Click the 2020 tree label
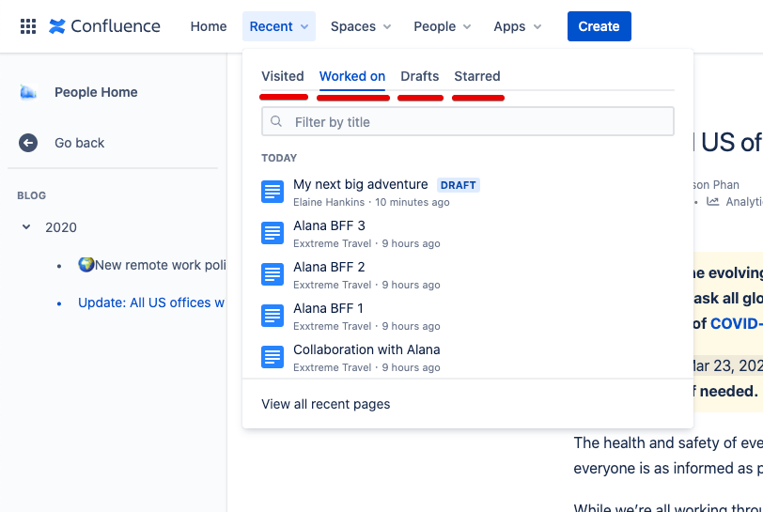Screen dimensions: 763x512 tap(61, 227)
